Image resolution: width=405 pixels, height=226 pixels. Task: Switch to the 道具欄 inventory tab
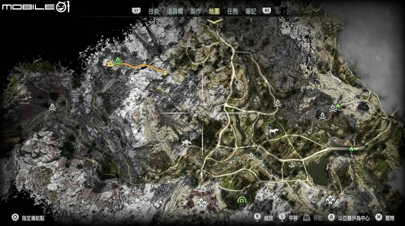point(175,11)
